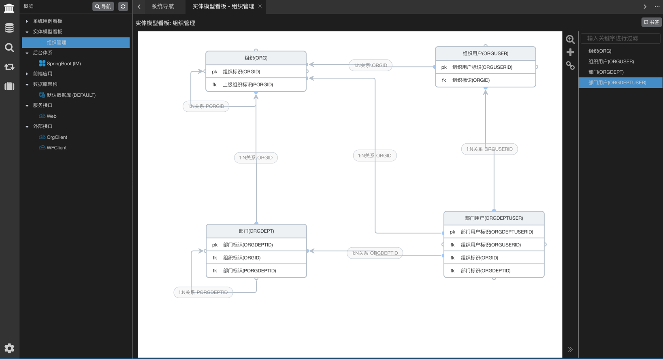Click the refresh icon next to 导航
Viewport: 663px width, 359px height.
123,6
